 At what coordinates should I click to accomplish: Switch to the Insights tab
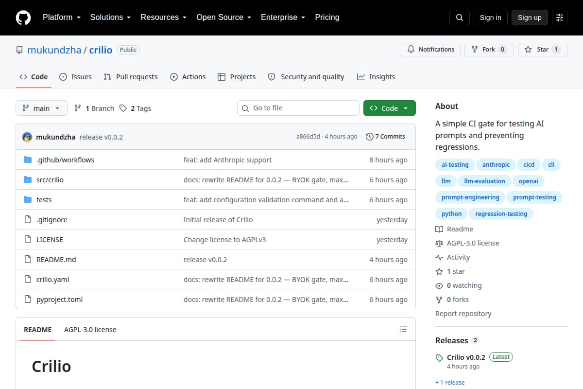click(376, 77)
